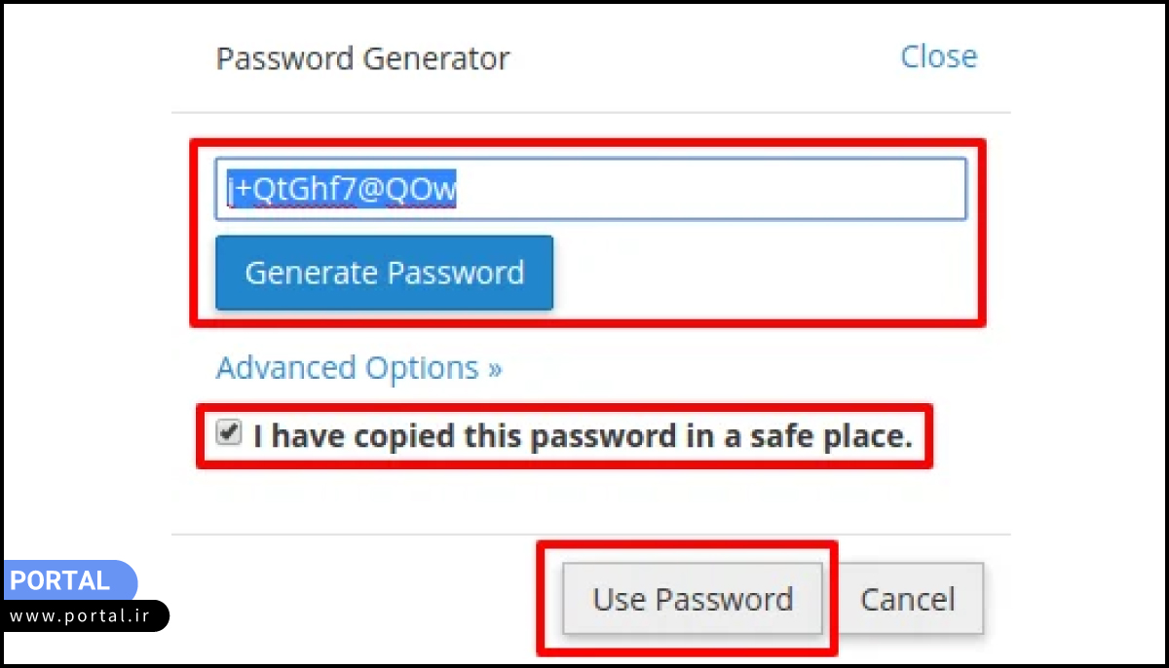
Task: Click empty space inside the password box
Action: click(740, 190)
